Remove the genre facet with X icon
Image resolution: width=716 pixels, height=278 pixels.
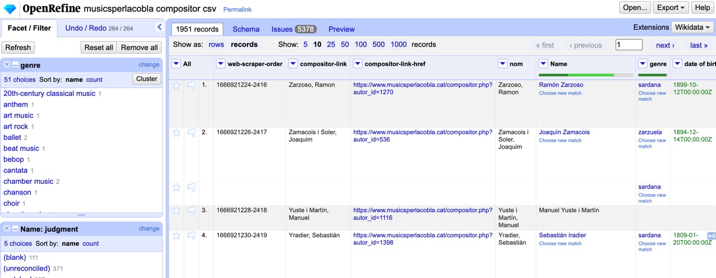(7, 65)
